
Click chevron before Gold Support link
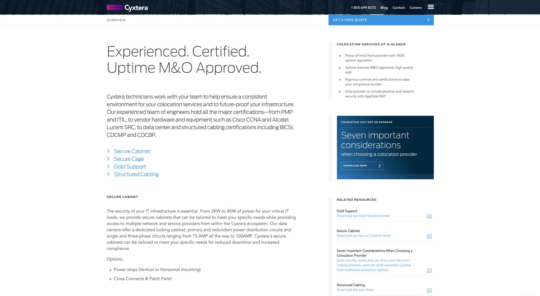tap(108, 166)
